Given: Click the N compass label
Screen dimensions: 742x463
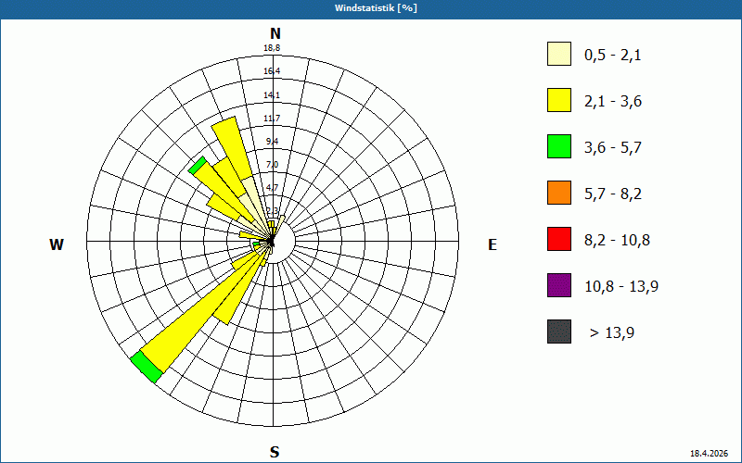Looking at the screenshot, I should [275, 33].
